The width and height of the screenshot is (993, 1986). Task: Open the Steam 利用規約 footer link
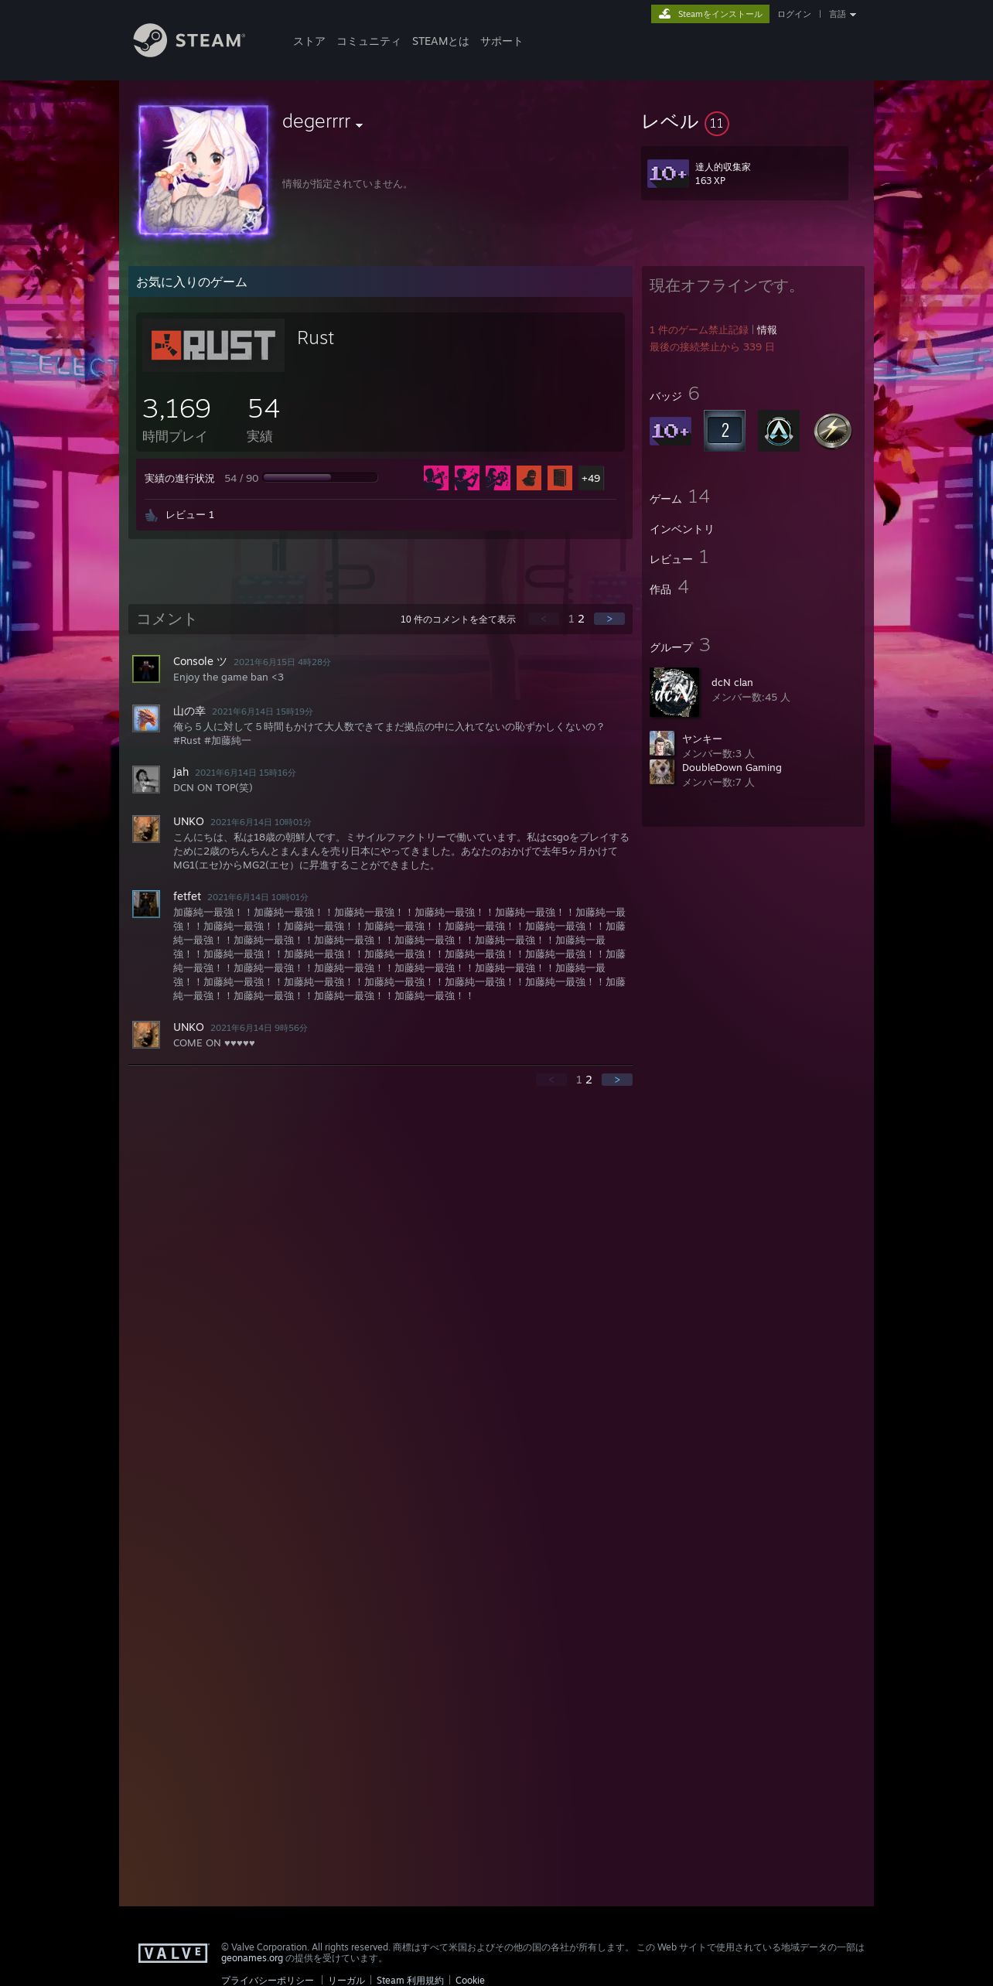click(x=410, y=1980)
